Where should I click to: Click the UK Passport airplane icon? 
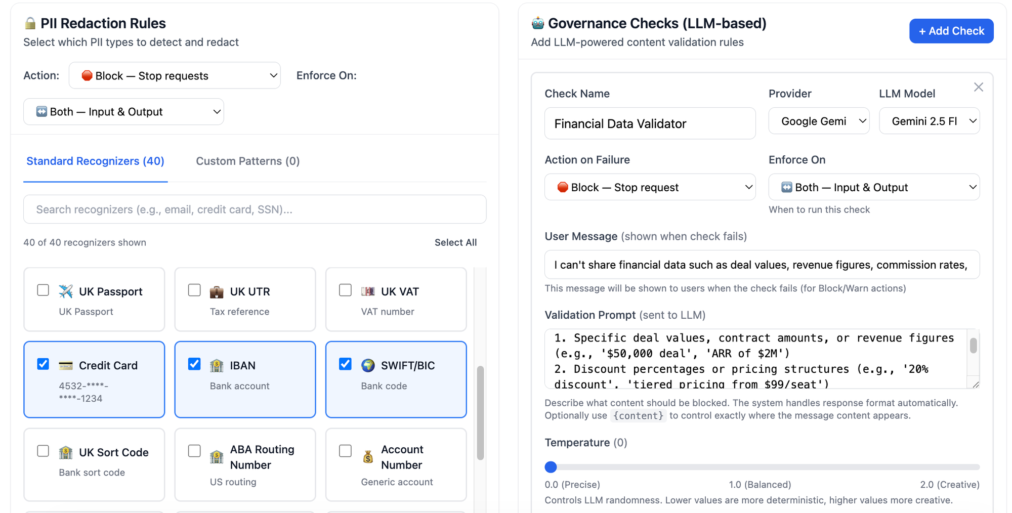pyautogui.click(x=66, y=291)
